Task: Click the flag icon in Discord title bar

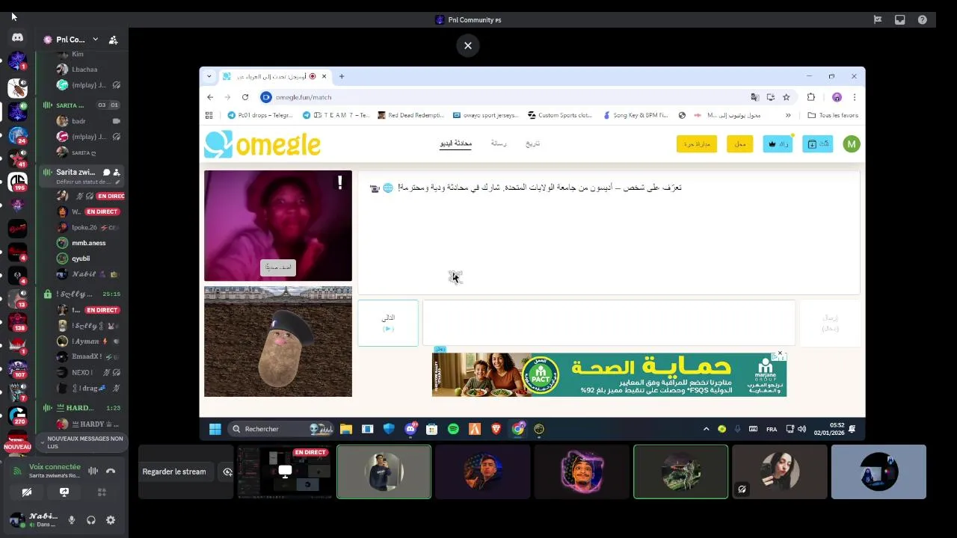Action: [x=878, y=20]
